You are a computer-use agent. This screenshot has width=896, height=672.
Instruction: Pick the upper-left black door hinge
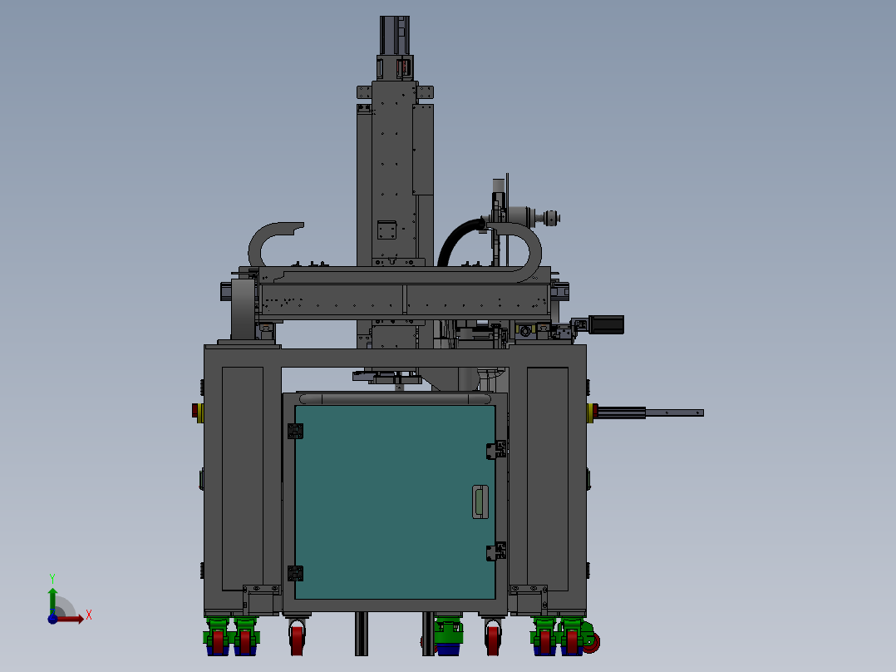[x=295, y=431]
